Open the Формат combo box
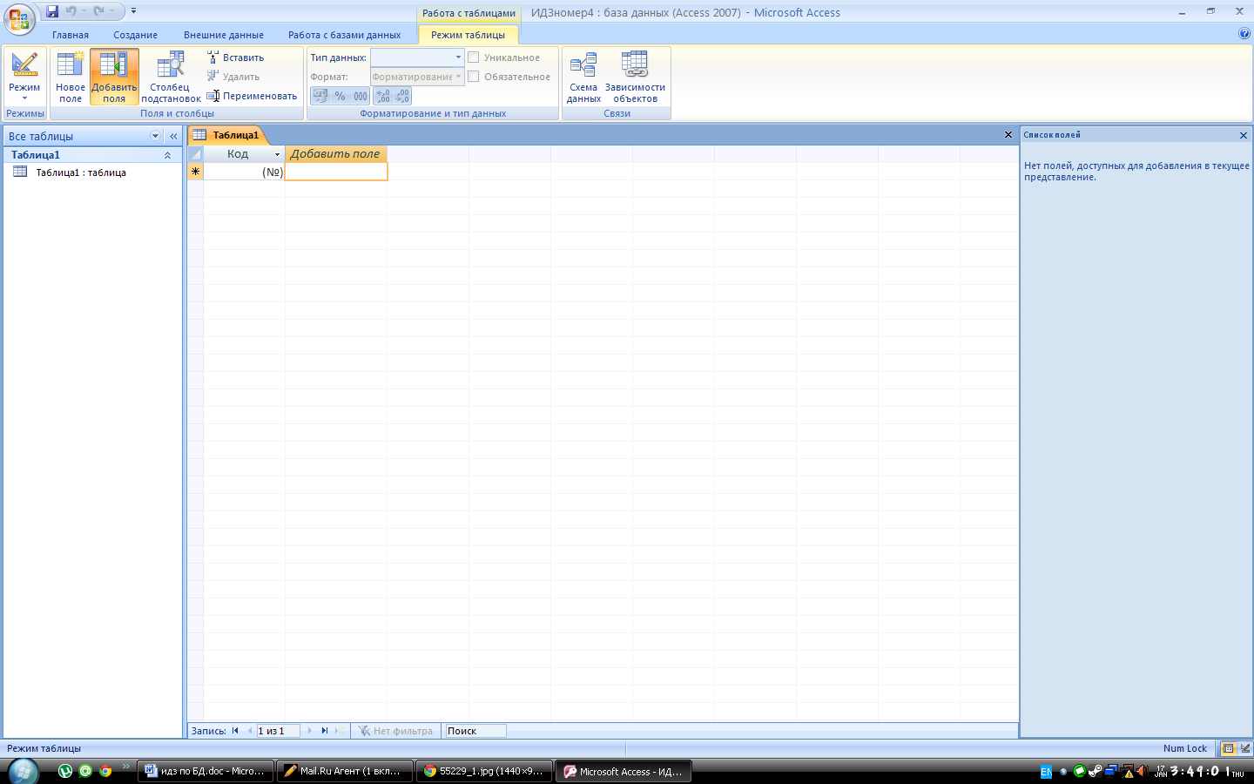The height and width of the screenshot is (784, 1254). coord(417,77)
